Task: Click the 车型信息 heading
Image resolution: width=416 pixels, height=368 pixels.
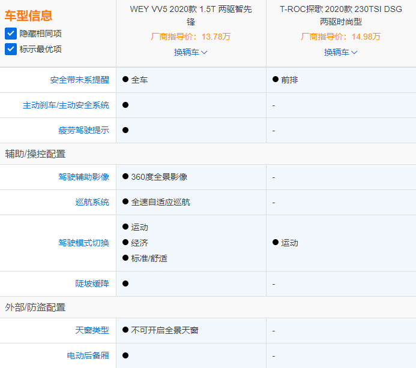Action: point(28,16)
